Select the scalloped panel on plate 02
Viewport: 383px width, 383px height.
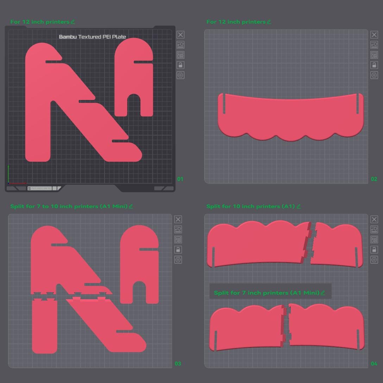[x=291, y=117]
